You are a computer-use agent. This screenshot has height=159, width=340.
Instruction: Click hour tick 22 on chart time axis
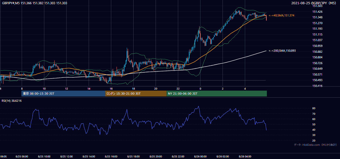click(x=178, y=89)
